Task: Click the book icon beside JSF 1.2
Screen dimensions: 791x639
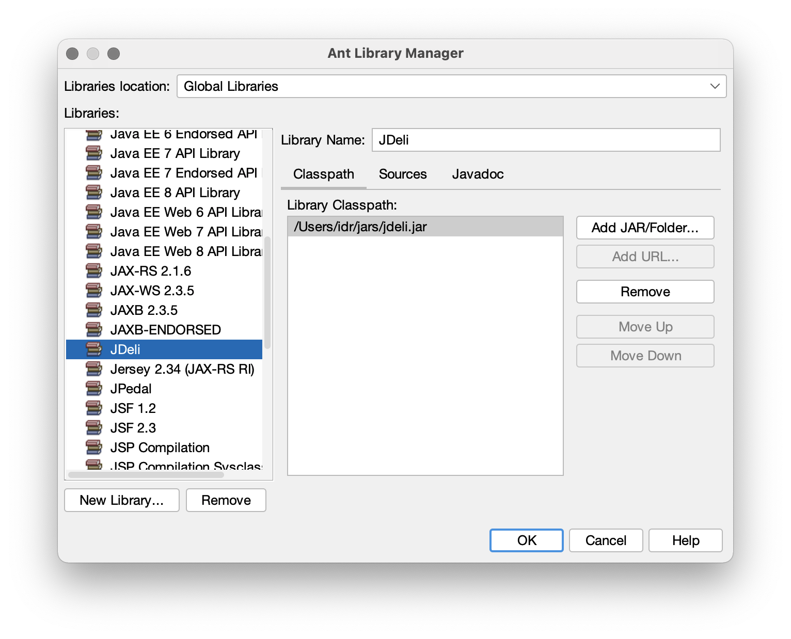Action: pos(94,408)
